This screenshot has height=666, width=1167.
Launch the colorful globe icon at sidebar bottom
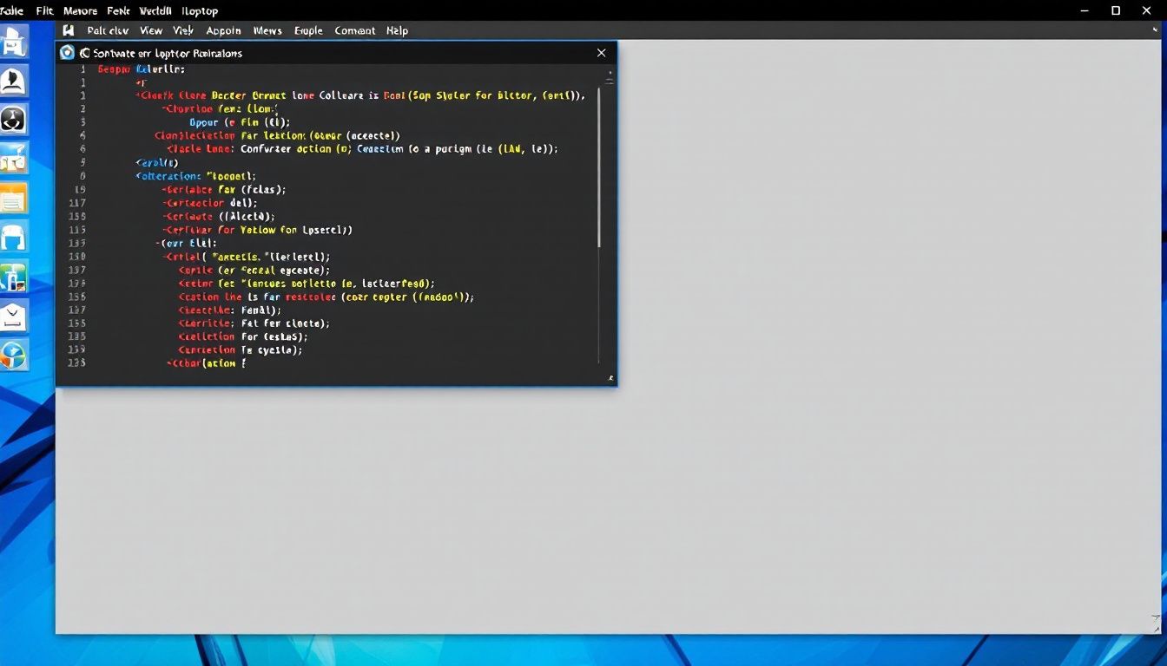pos(15,354)
